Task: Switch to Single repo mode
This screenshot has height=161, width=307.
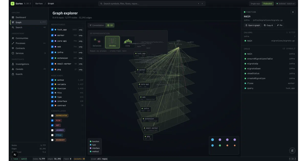Action: [x=255, y=4]
